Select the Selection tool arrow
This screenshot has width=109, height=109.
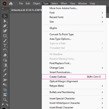point(5,16)
